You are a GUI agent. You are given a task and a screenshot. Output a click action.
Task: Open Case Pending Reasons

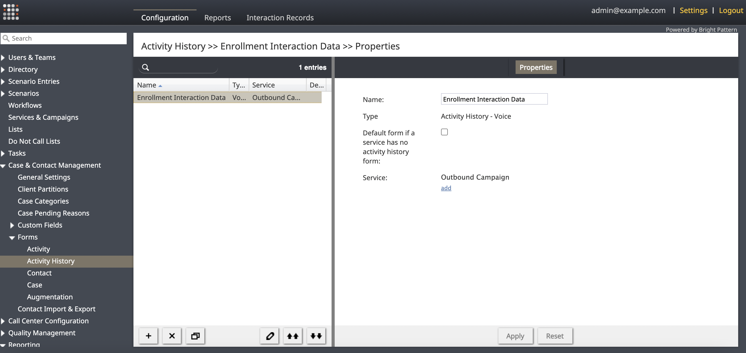(x=53, y=213)
